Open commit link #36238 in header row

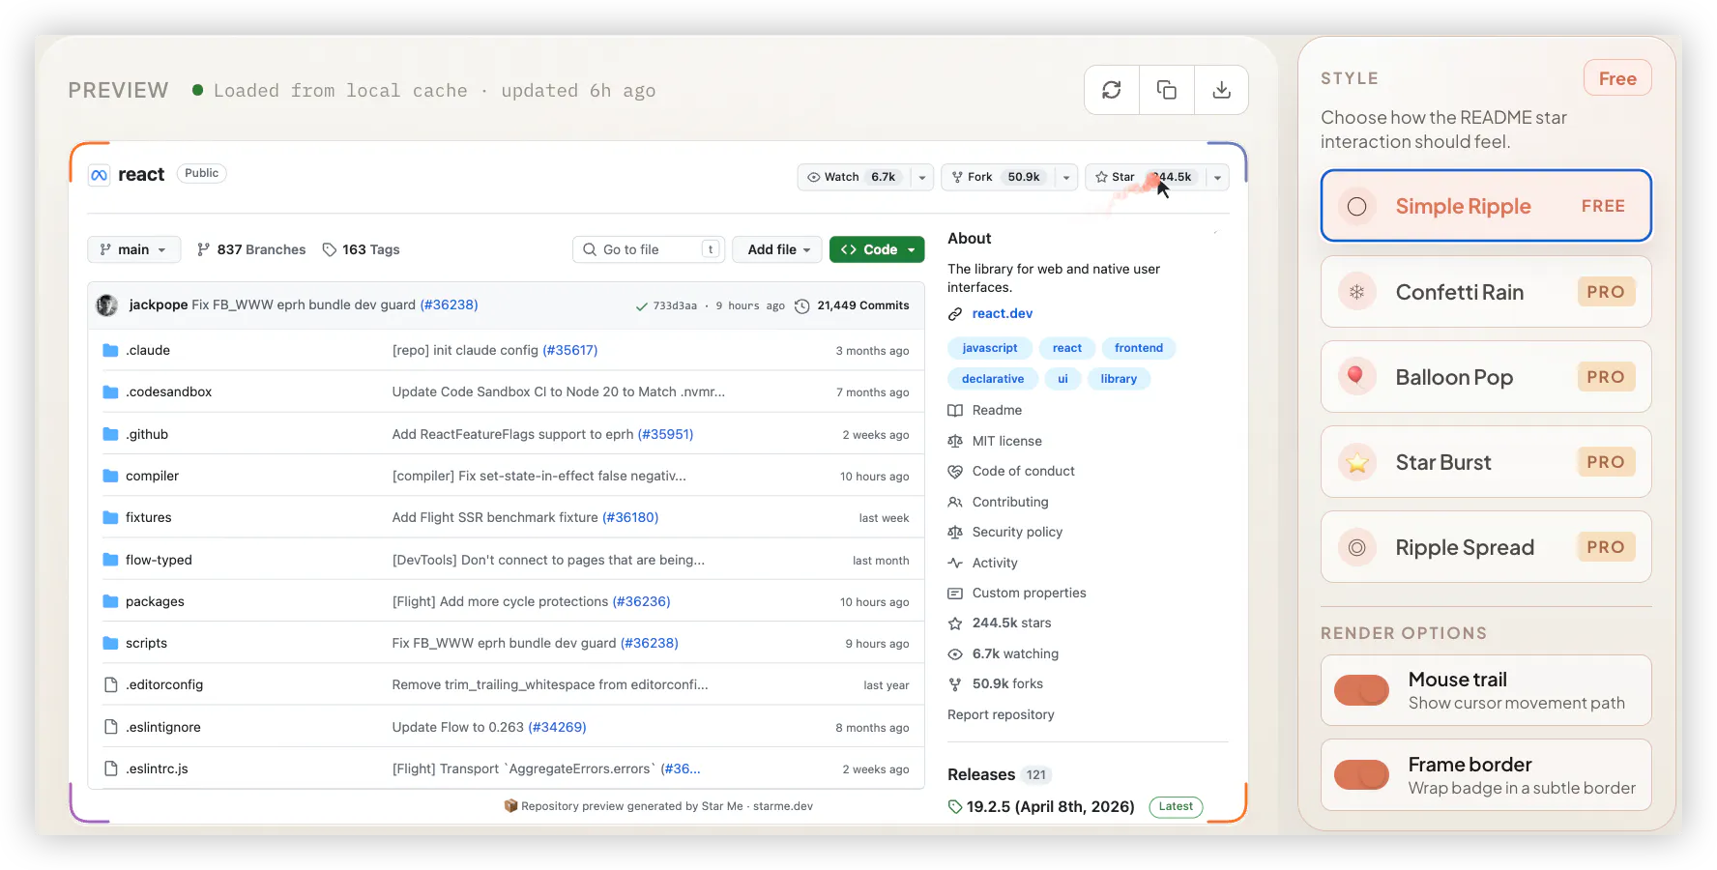pyautogui.click(x=449, y=305)
